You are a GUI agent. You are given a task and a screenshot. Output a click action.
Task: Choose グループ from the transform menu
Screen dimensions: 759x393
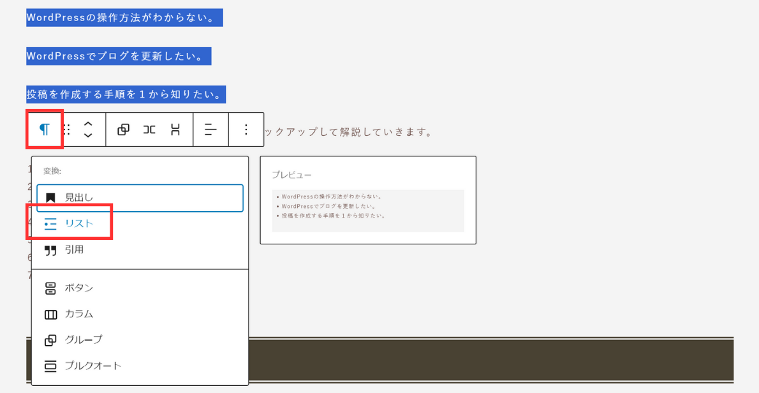click(x=83, y=339)
